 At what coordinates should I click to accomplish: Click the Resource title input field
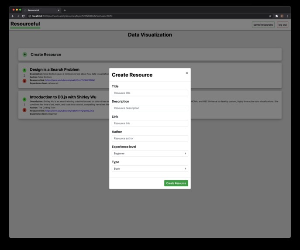150,93
